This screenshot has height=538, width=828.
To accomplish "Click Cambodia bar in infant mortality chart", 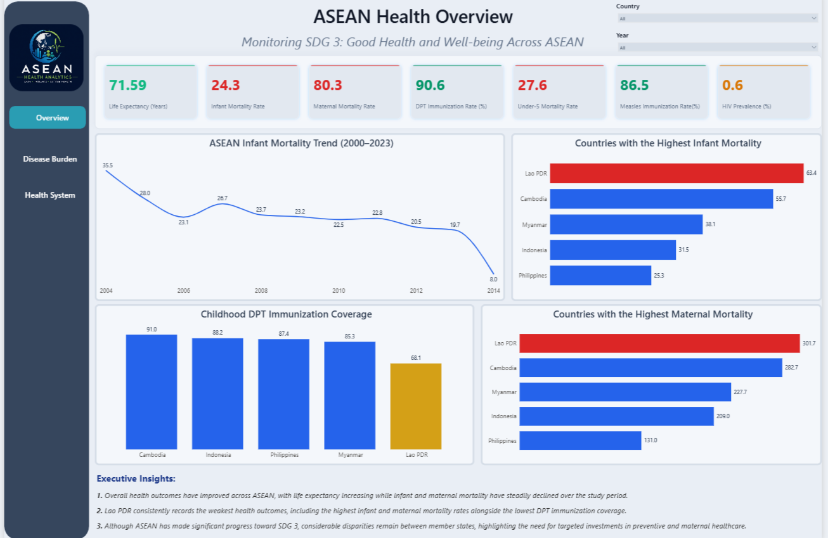I will tap(661, 199).
